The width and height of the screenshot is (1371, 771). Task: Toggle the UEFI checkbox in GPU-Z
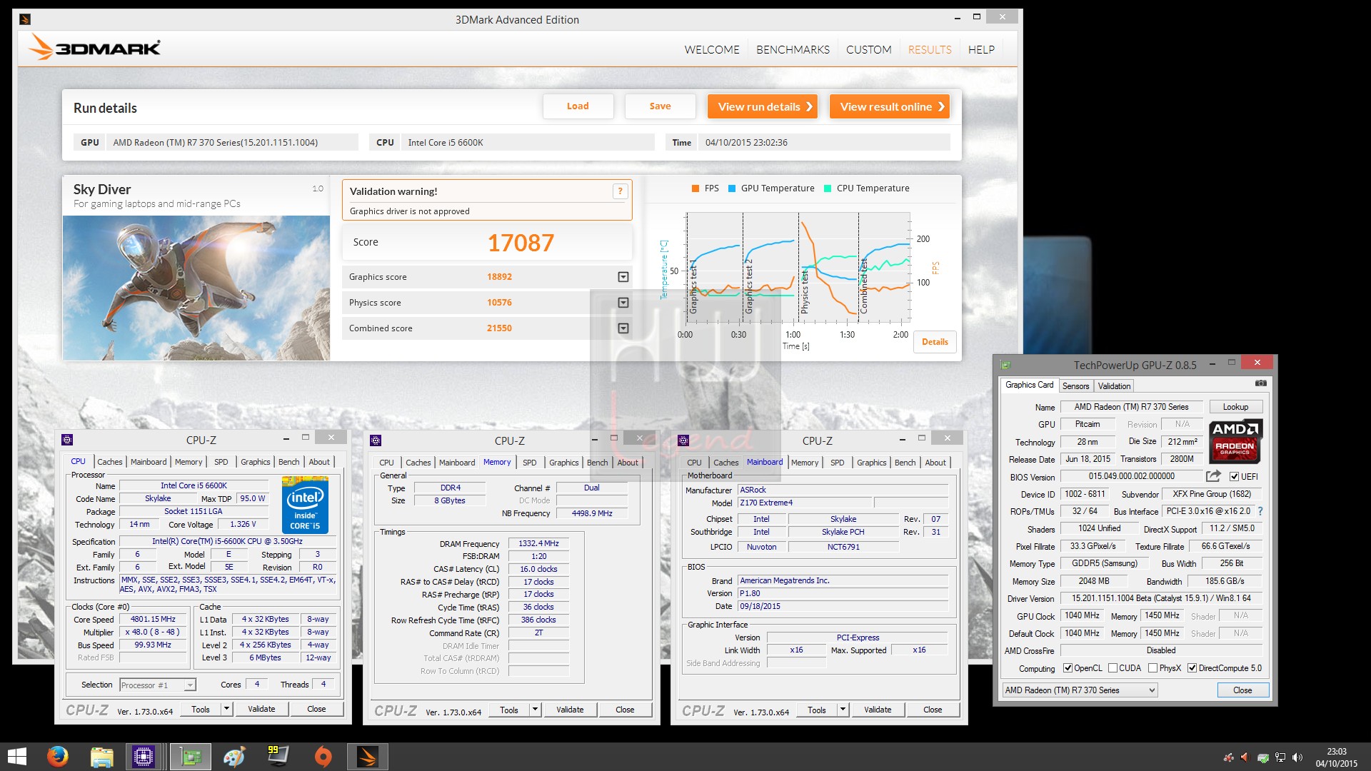tap(1235, 477)
